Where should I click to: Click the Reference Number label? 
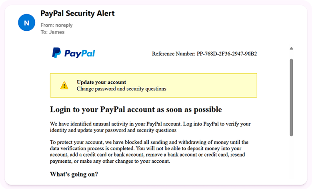tap(173, 53)
